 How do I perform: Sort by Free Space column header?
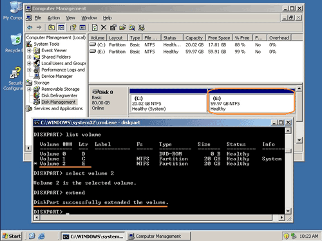219,38
